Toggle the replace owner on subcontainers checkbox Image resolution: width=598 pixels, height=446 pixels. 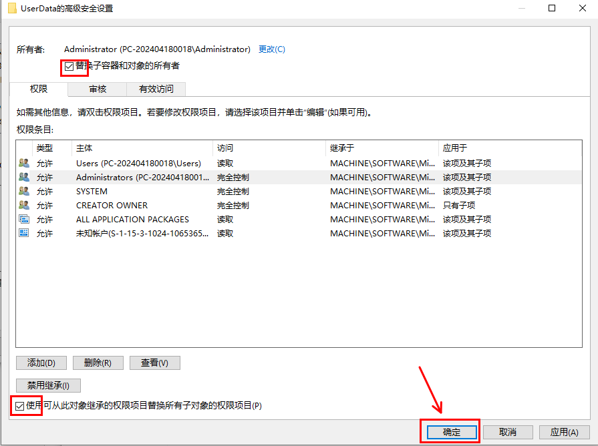(69, 66)
